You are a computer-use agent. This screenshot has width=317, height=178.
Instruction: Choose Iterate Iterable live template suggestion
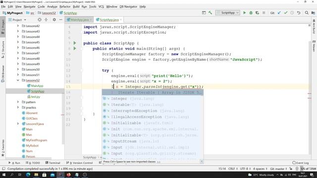click(x=153, y=92)
